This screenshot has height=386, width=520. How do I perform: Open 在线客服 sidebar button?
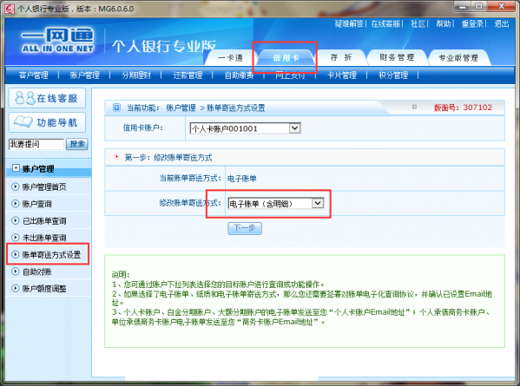[x=47, y=98]
